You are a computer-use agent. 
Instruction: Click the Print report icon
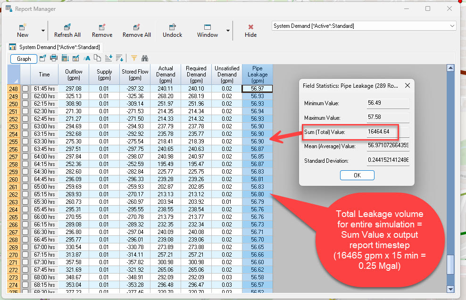(53, 58)
